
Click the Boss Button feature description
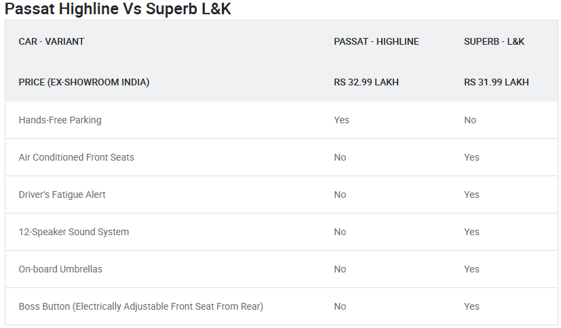click(141, 306)
